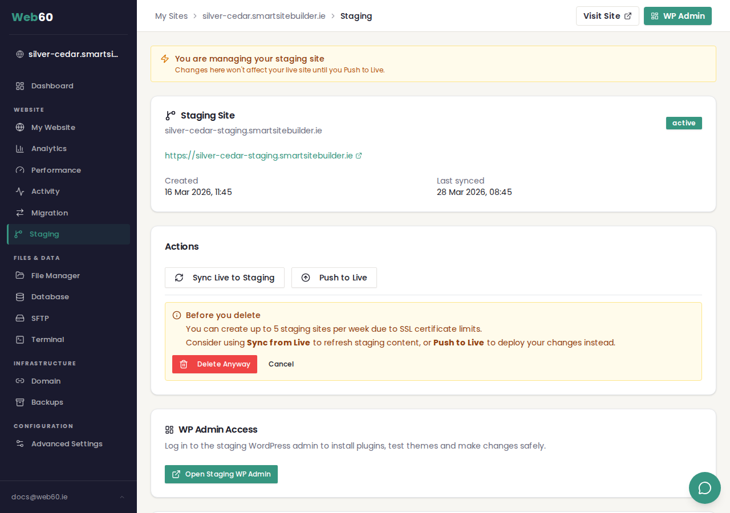Open the Dashboard via its grid icon
Image resolution: width=730 pixels, height=513 pixels.
19,85
